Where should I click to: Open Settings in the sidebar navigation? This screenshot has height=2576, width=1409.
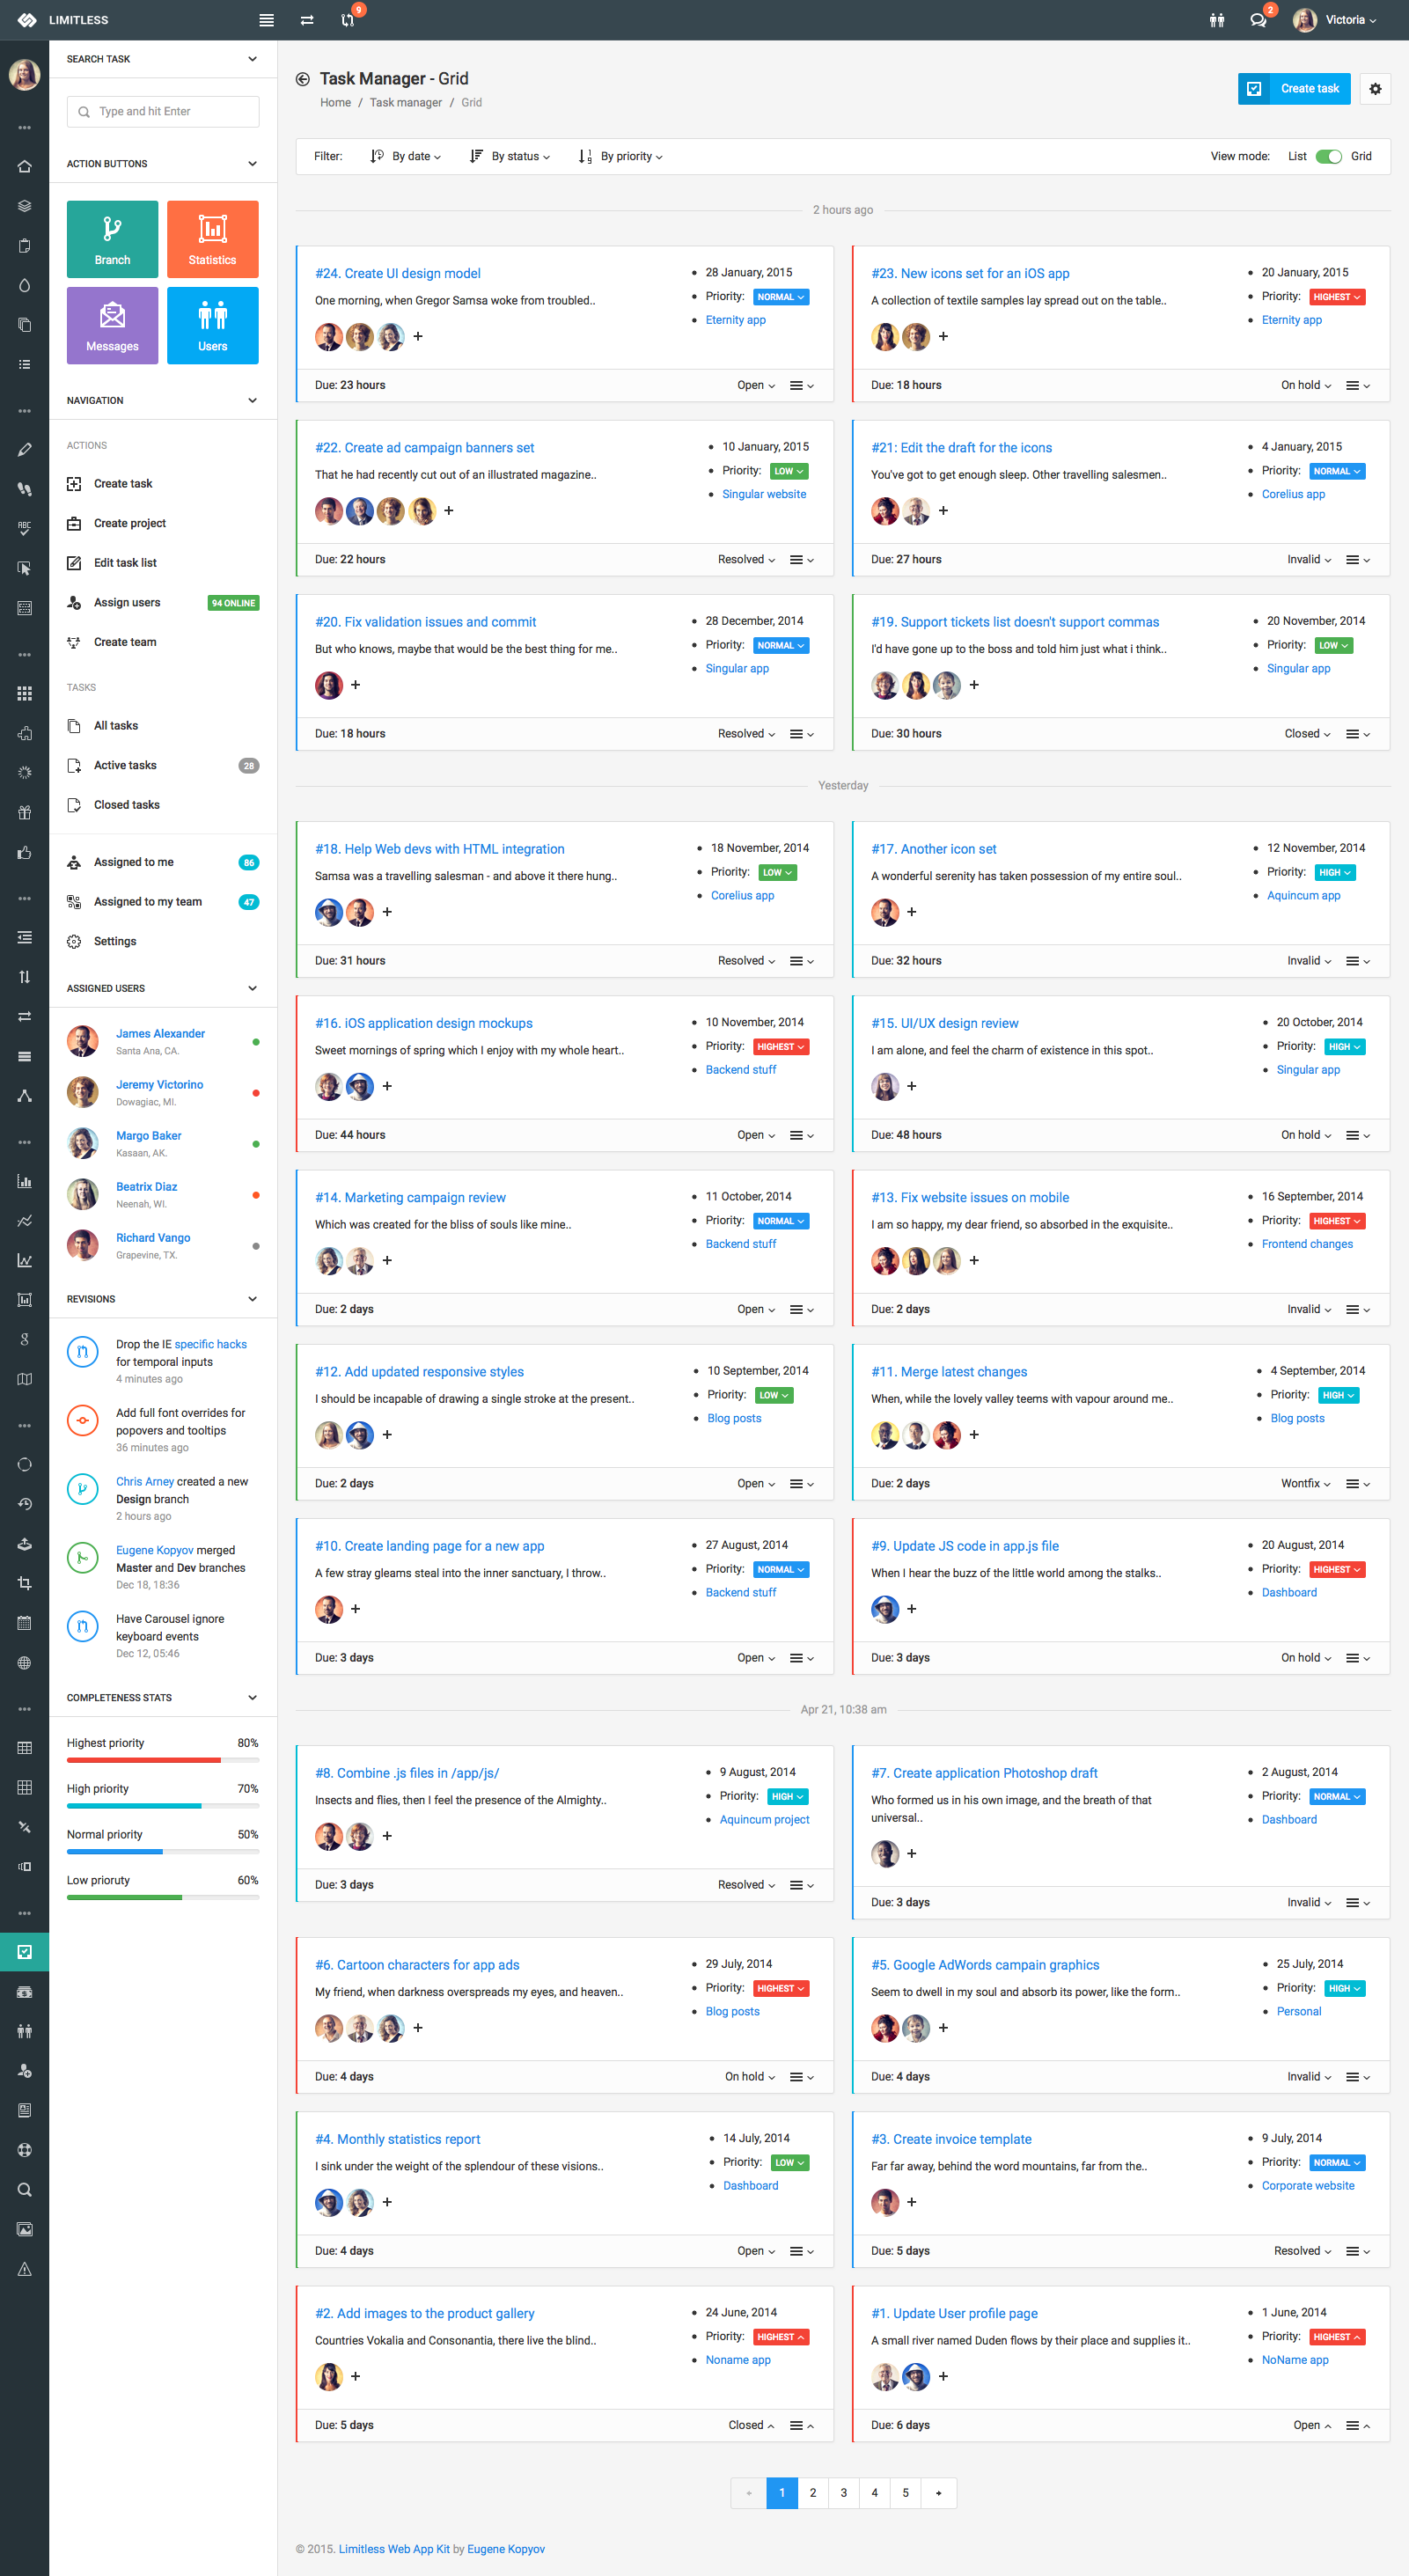pos(163,942)
